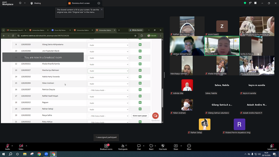Open the React emoji picker

click(x=151, y=147)
